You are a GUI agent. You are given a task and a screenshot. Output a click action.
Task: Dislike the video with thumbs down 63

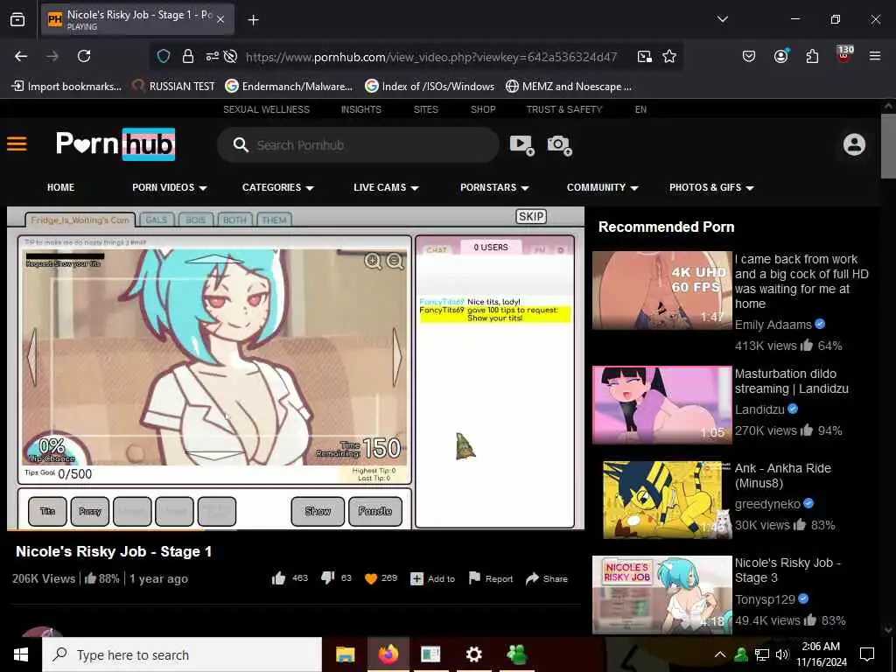coord(336,578)
